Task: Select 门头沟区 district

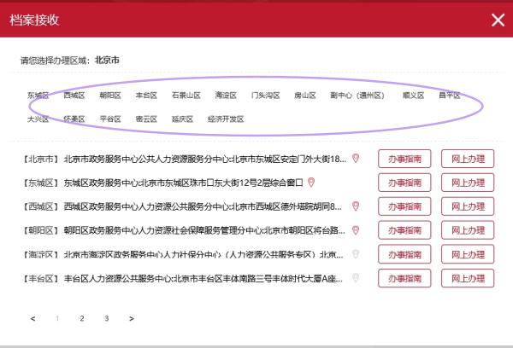Action: 265,96
